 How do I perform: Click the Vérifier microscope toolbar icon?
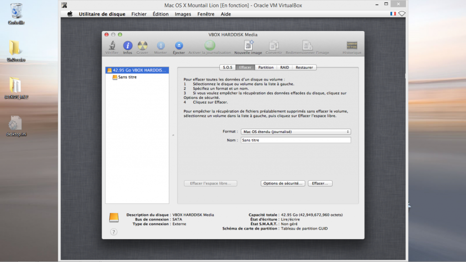pyautogui.click(x=111, y=46)
